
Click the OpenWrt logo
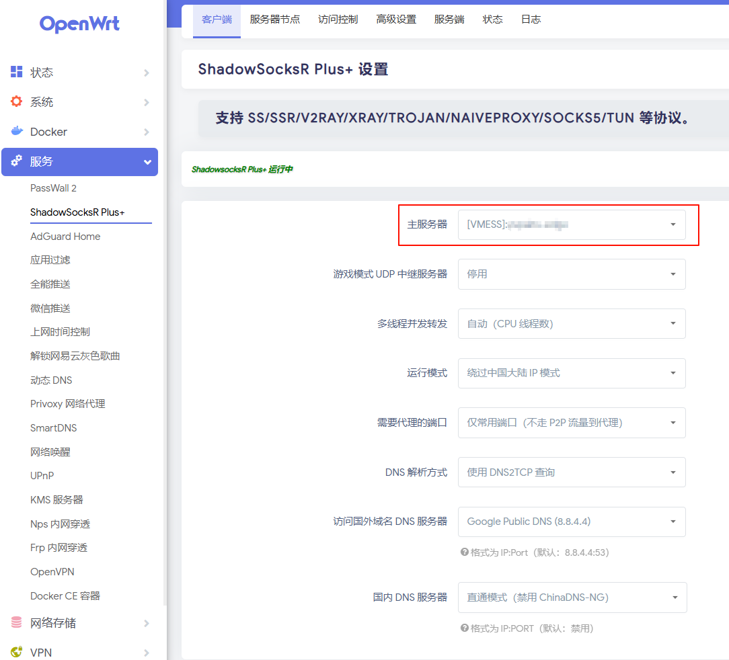point(79,25)
